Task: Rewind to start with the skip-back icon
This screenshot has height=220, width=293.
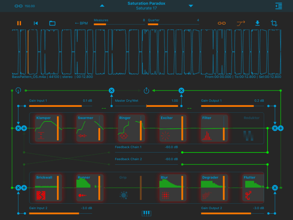Action: click(36, 23)
